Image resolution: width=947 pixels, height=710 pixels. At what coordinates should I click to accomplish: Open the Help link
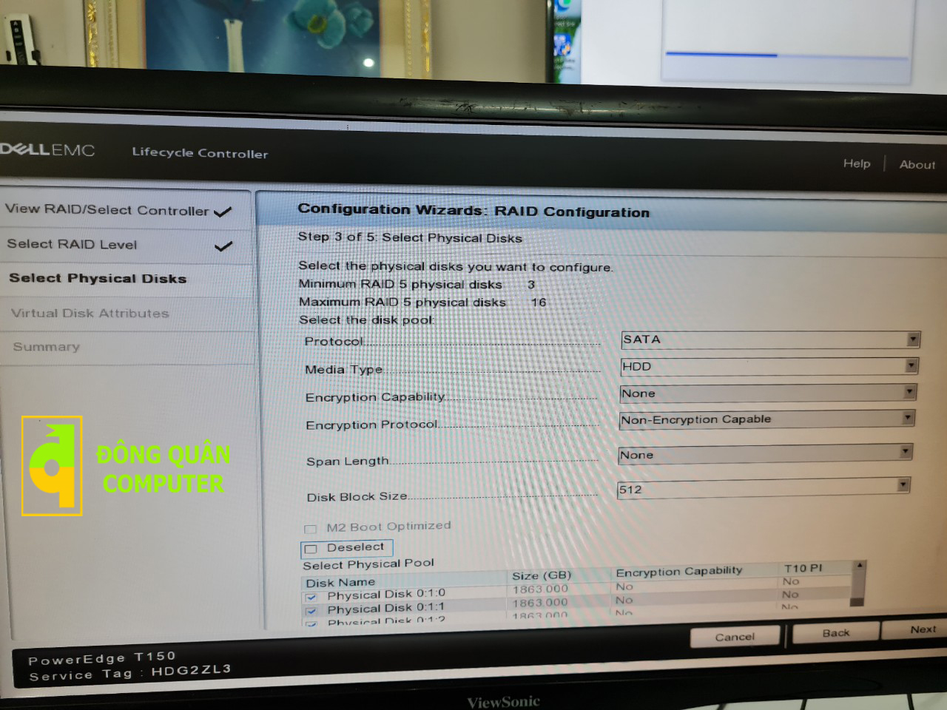[857, 163]
